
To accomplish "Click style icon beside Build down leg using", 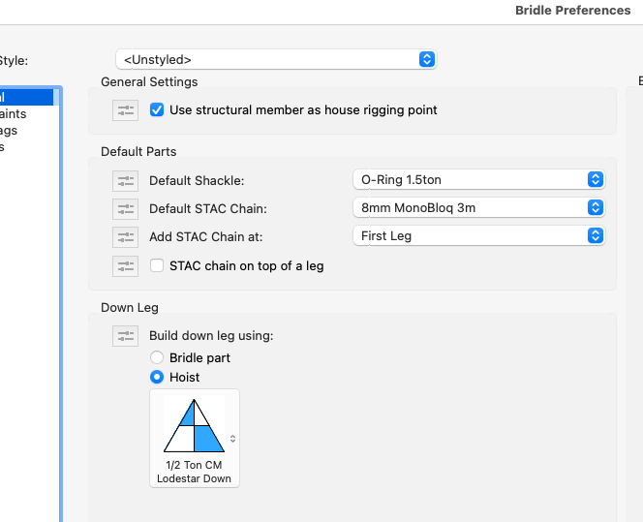I will tap(126, 336).
